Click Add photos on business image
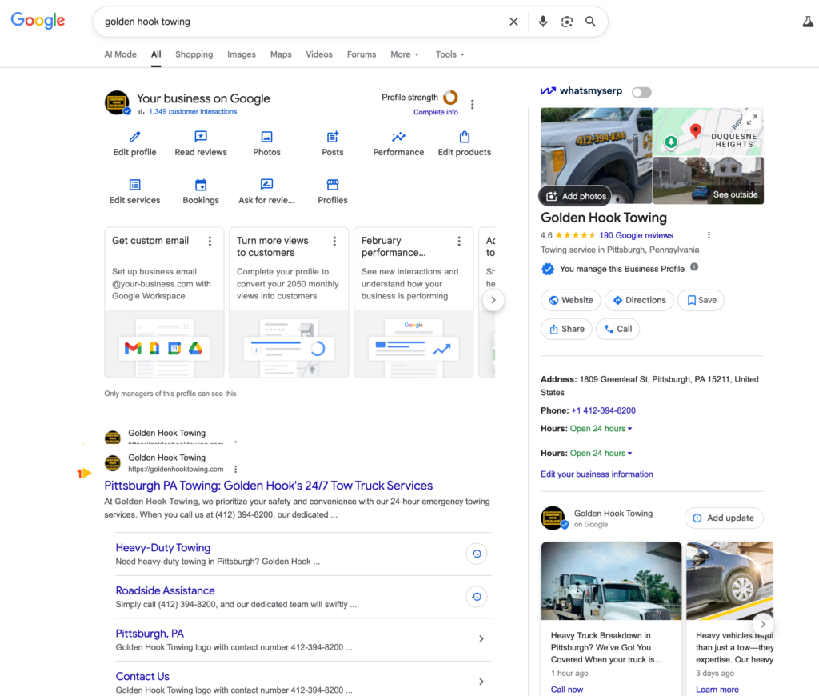The width and height of the screenshot is (819, 696). (x=576, y=196)
